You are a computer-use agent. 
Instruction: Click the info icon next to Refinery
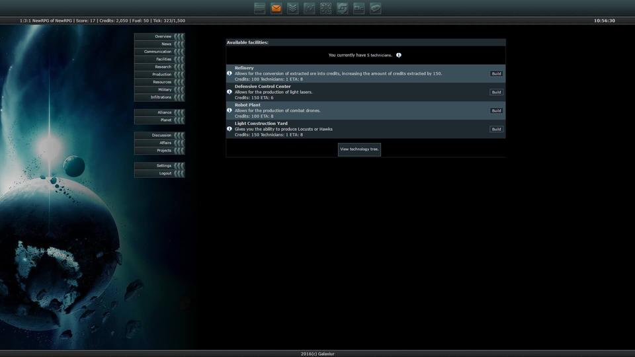point(230,73)
